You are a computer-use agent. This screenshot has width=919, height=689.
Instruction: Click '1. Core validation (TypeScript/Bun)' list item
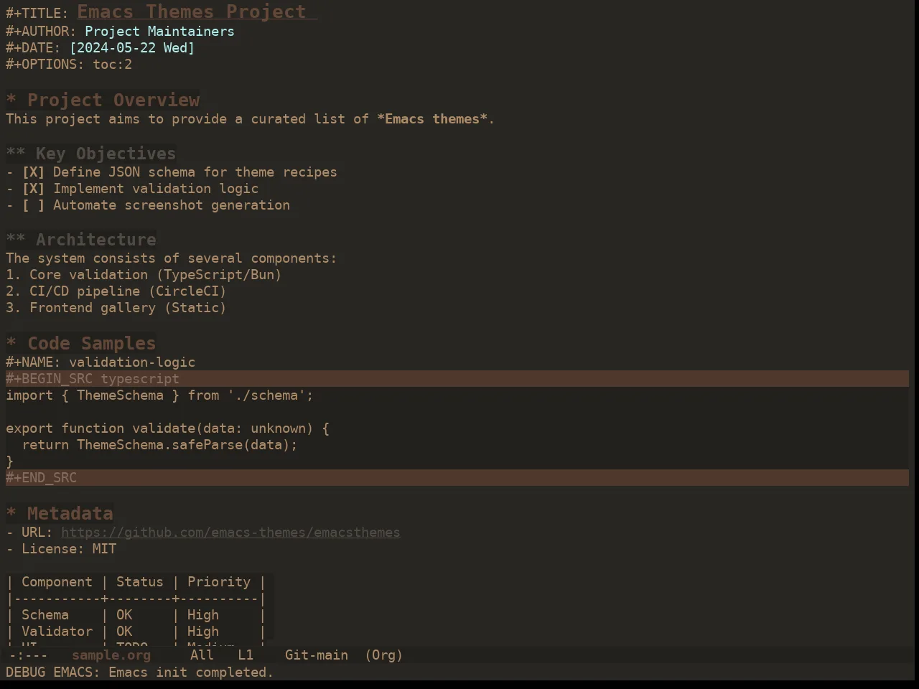[x=144, y=275]
